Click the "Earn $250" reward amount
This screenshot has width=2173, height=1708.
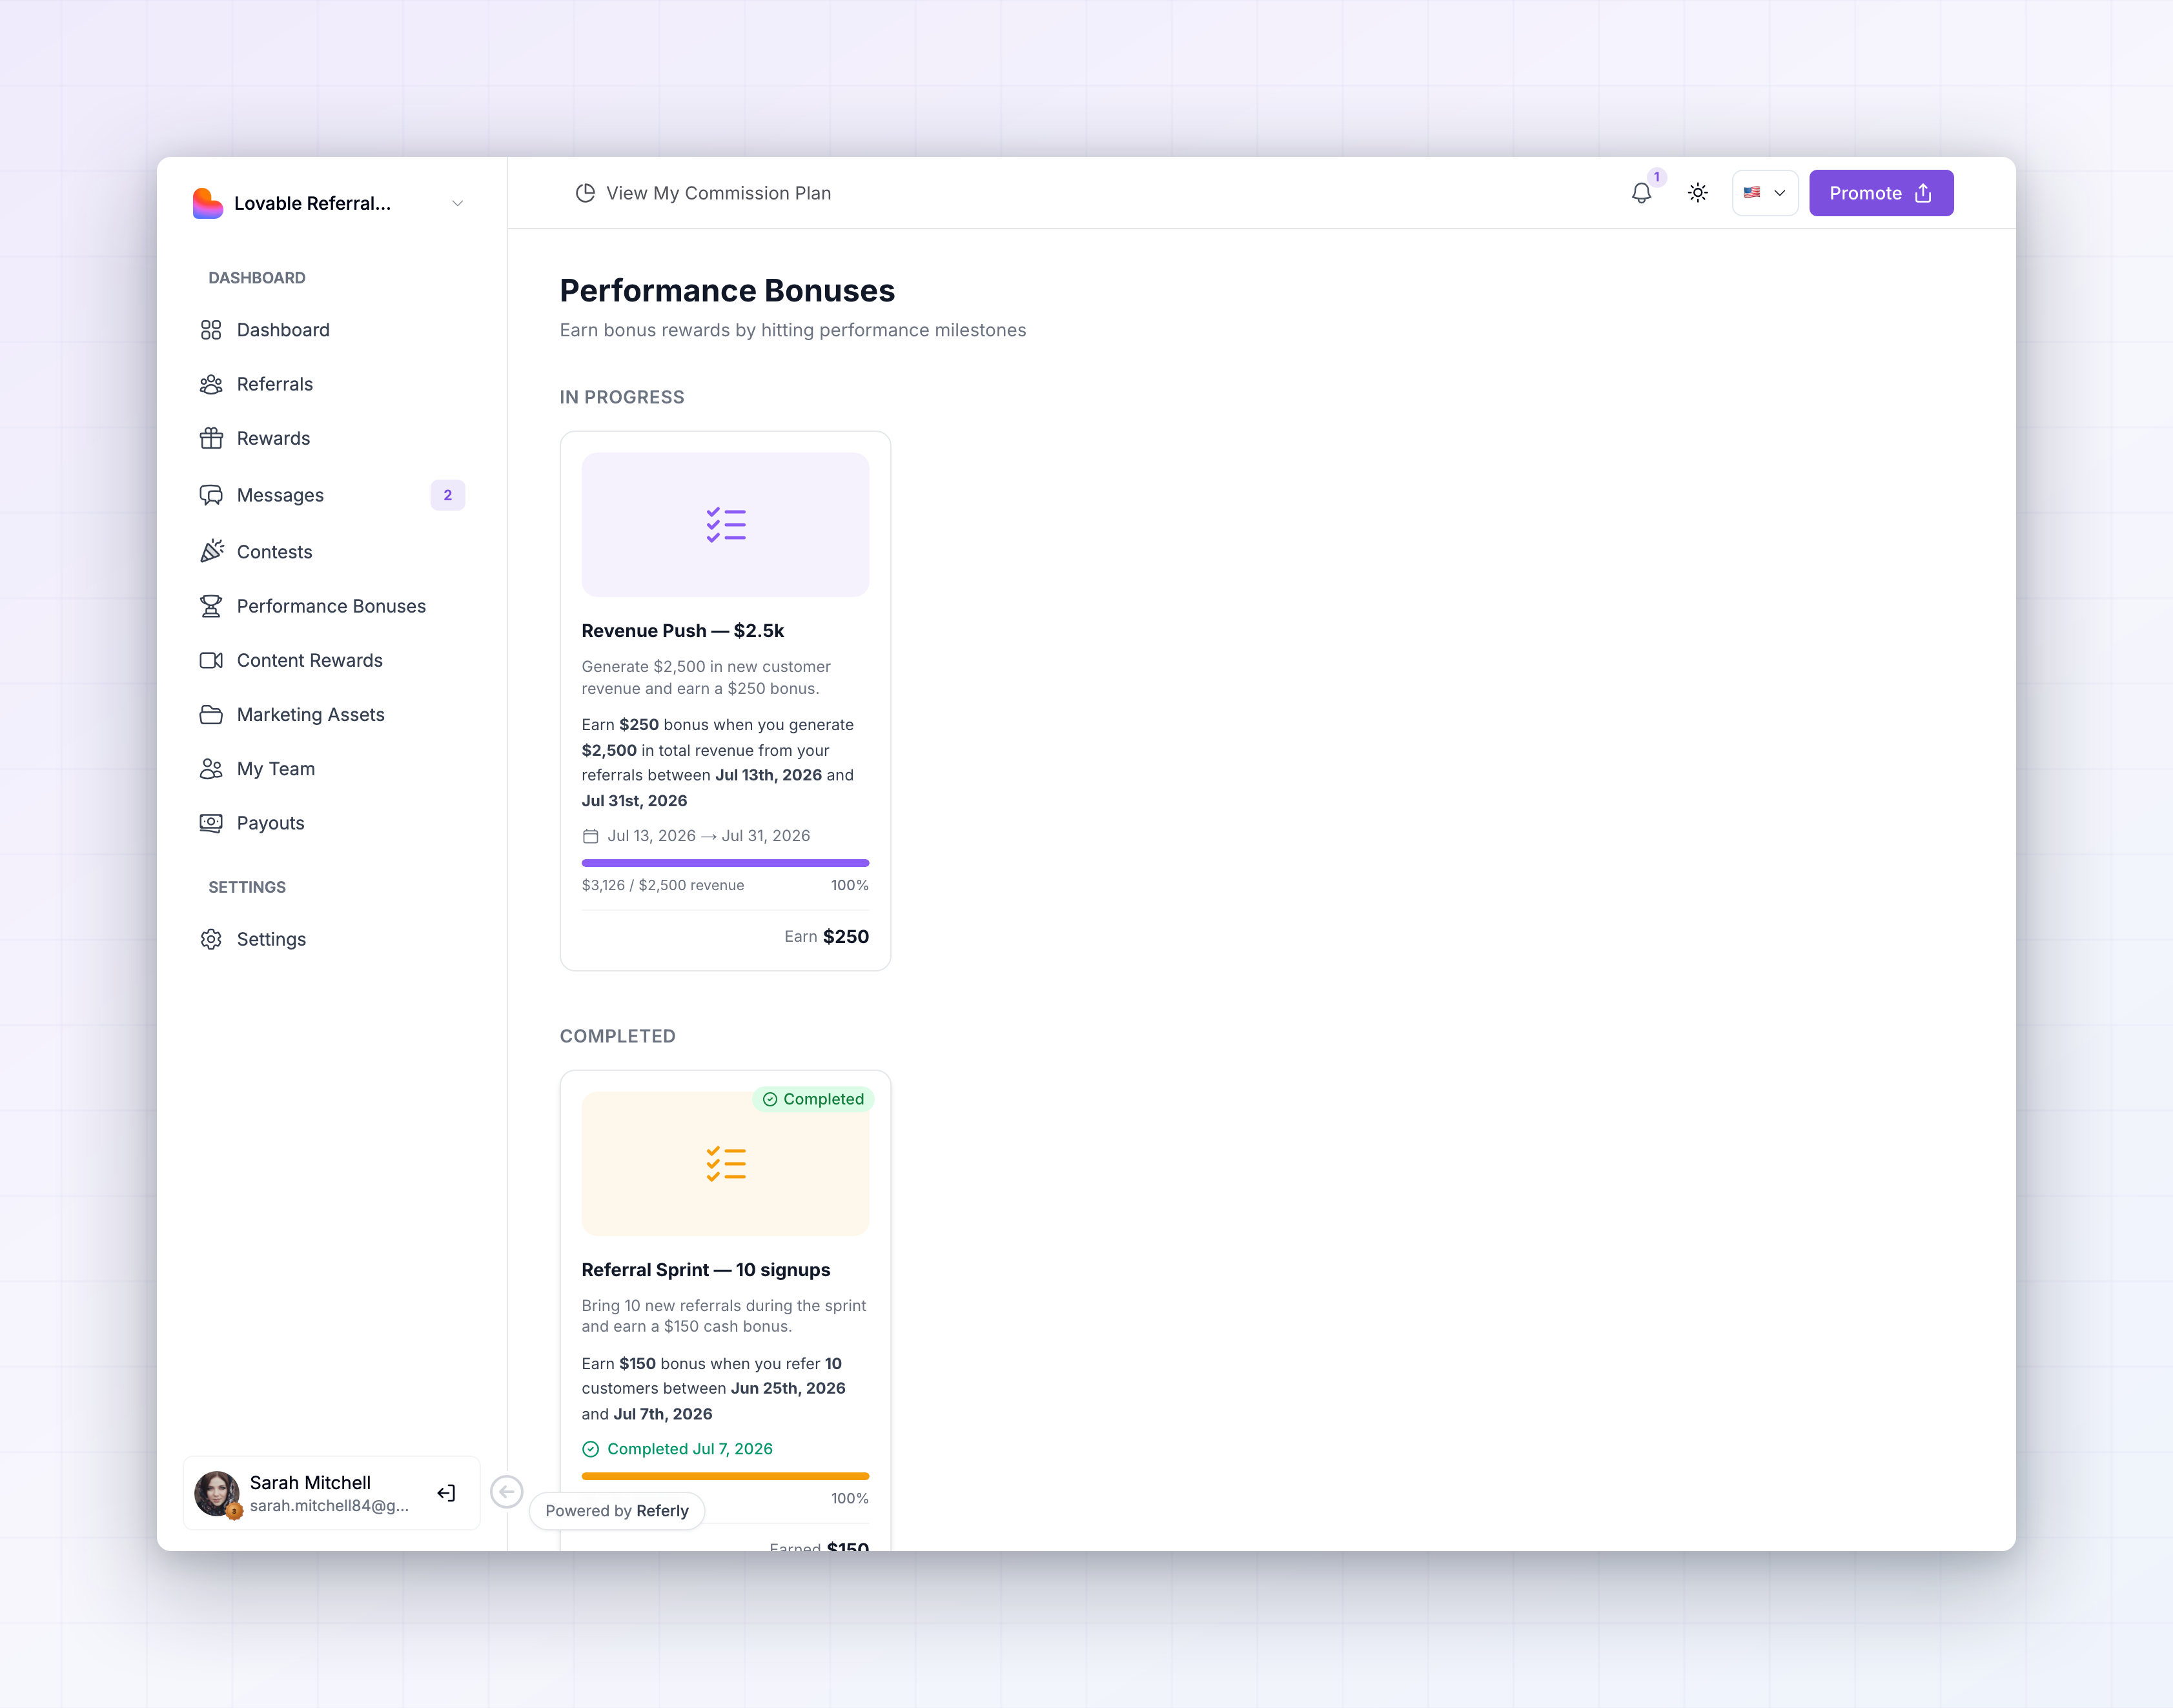click(827, 937)
